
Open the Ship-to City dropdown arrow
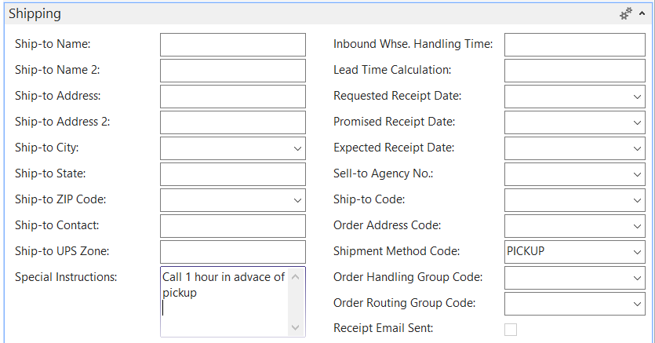297,148
